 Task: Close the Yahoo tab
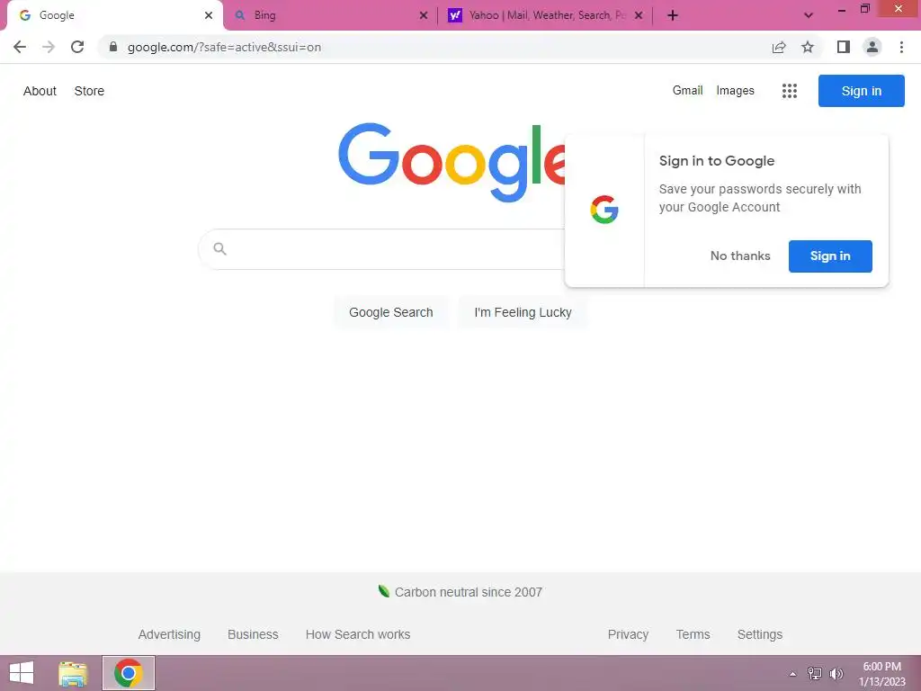point(639,15)
